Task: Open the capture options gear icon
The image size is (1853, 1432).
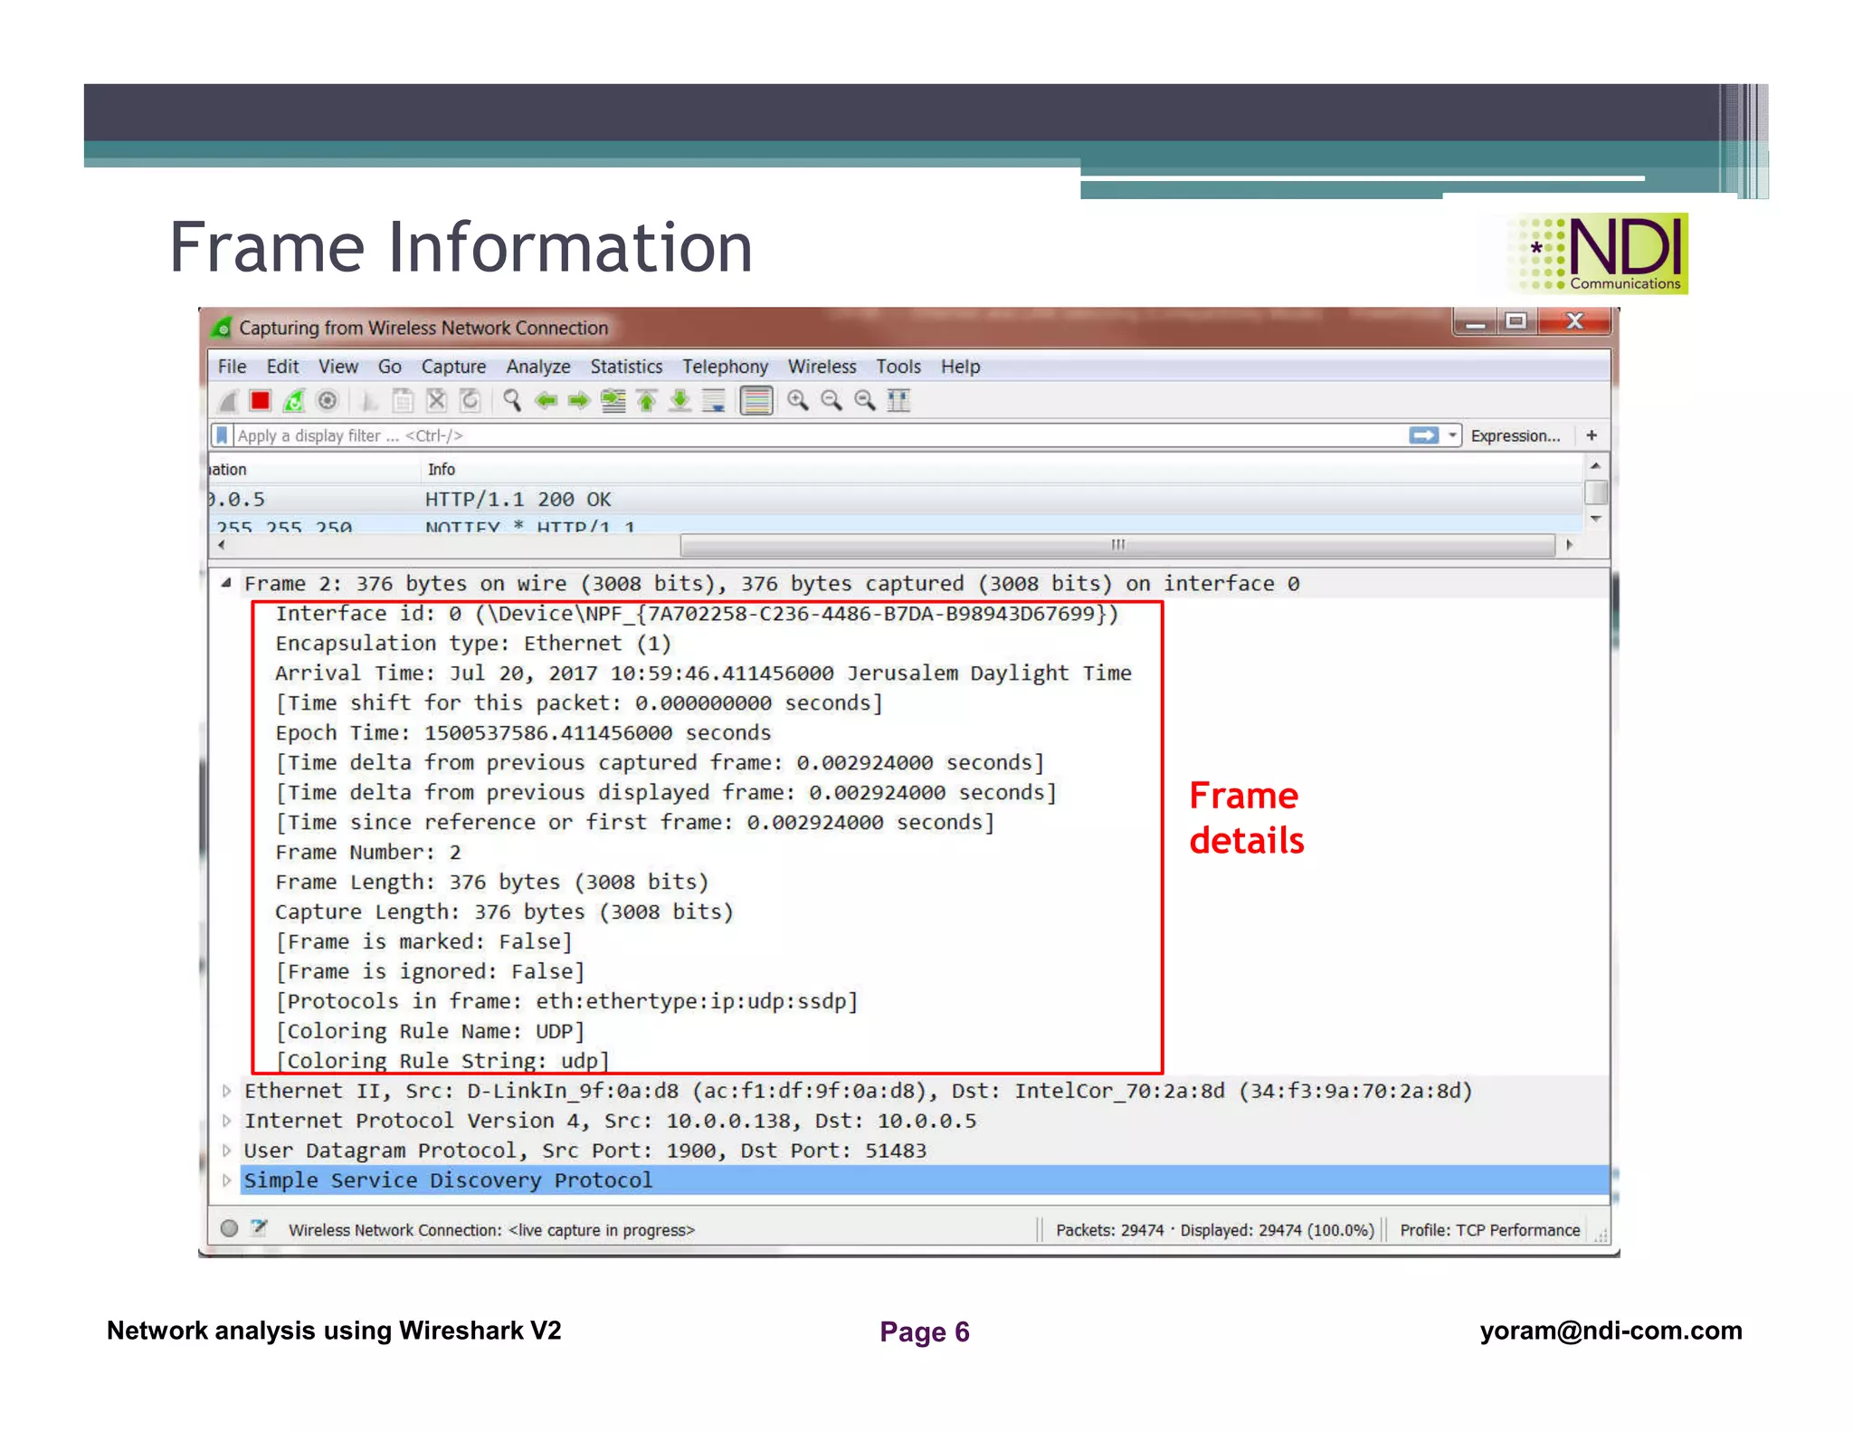Action: (x=328, y=400)
